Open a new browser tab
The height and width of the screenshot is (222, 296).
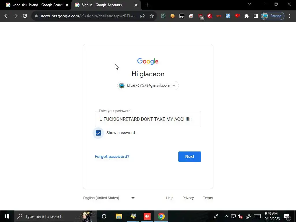(x=147, y=5)
